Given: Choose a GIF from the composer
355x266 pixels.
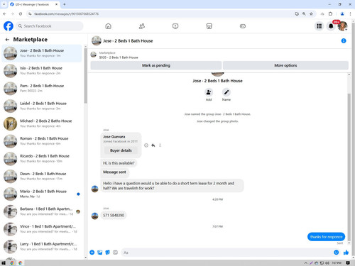Looking at the screenshot, I should click(115, 253).
